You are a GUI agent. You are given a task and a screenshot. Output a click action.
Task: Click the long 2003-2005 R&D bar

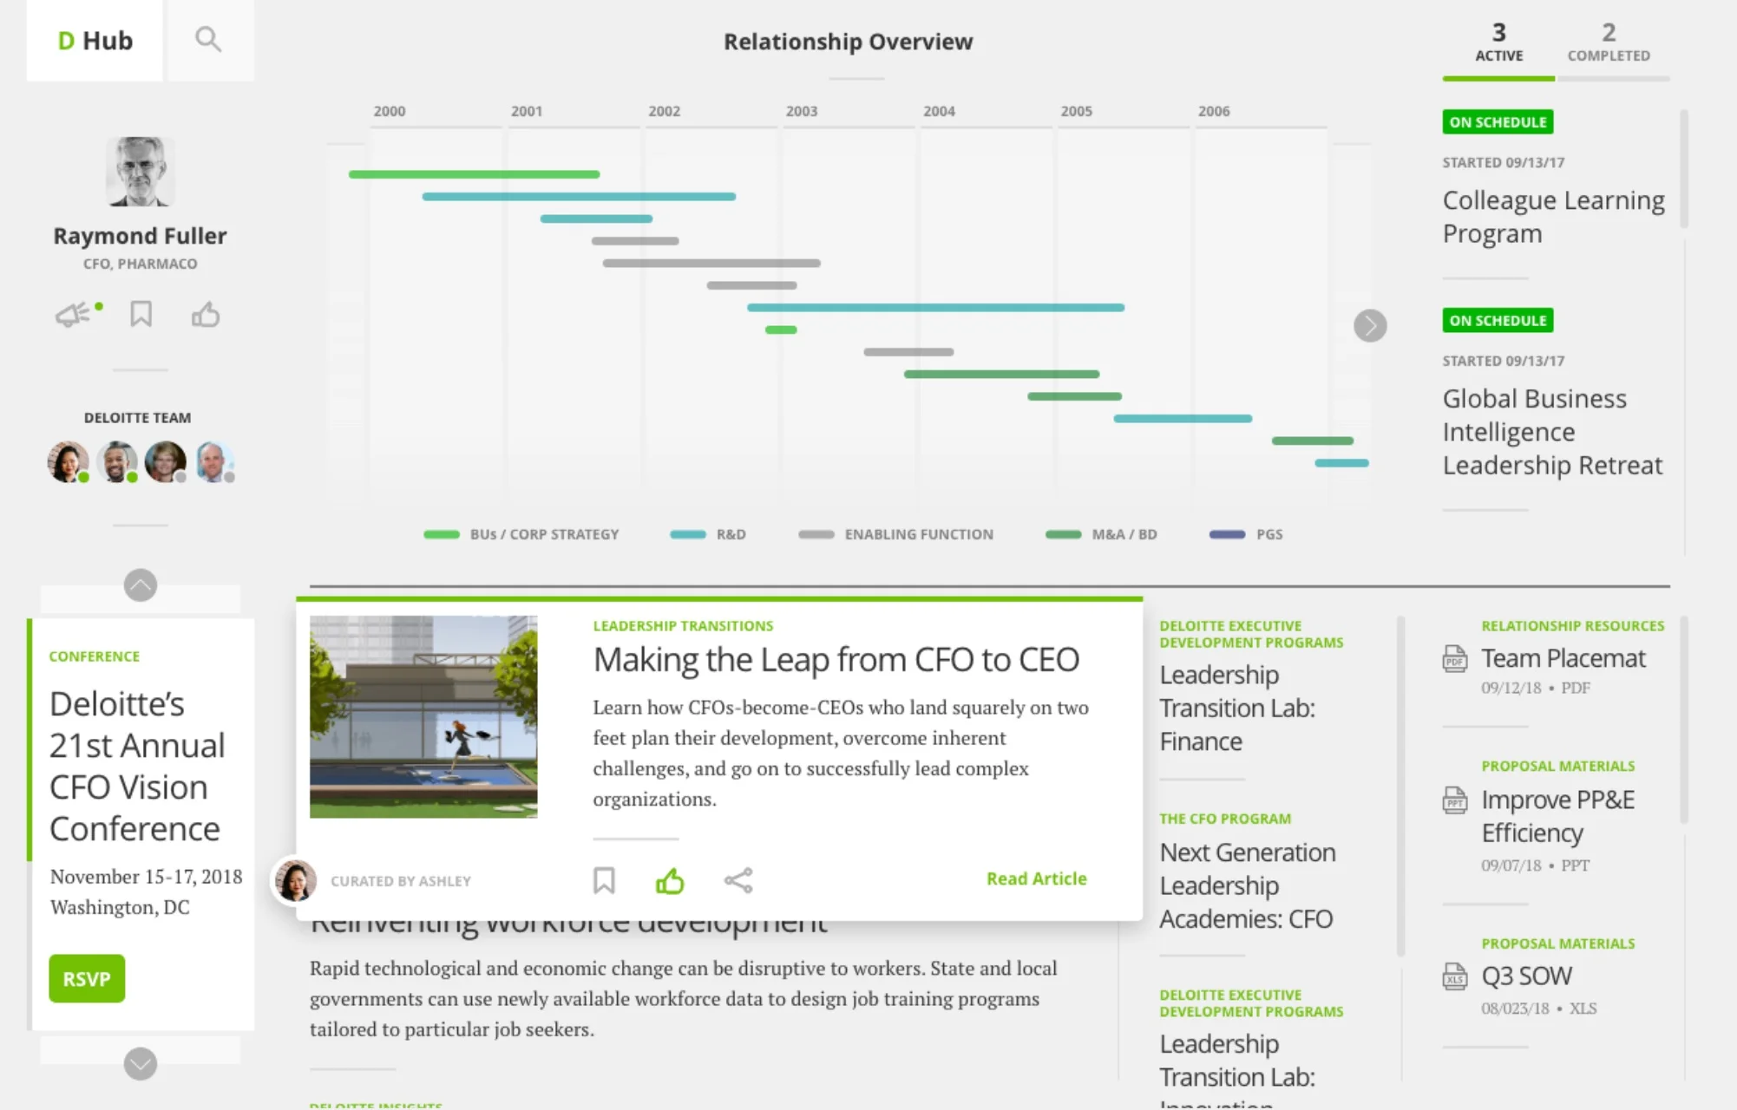(935, 307)
